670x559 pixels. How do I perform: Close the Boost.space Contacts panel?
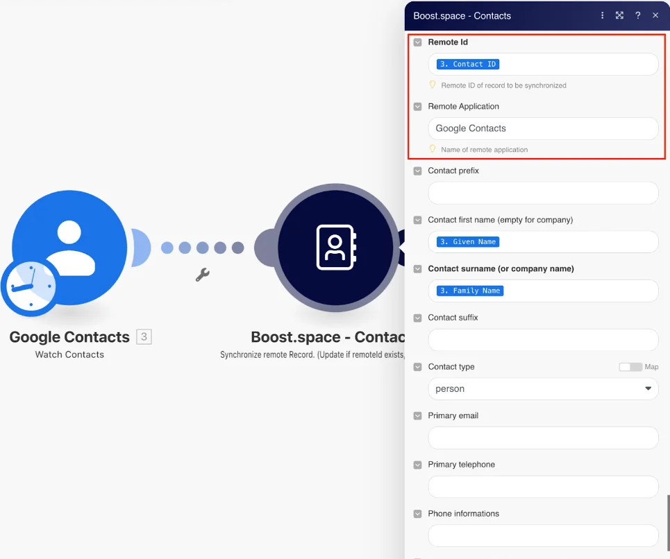click(655, 15)
